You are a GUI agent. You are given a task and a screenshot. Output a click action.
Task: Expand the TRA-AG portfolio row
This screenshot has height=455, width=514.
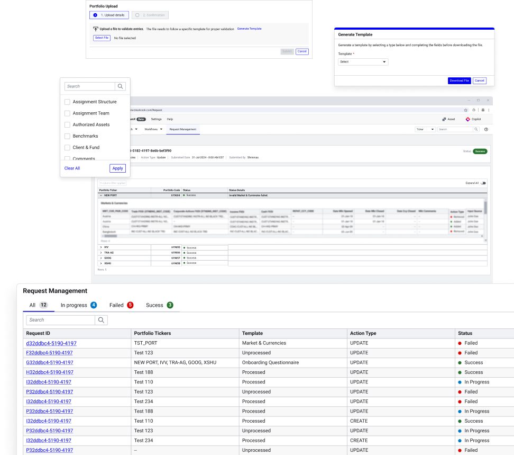101,253
